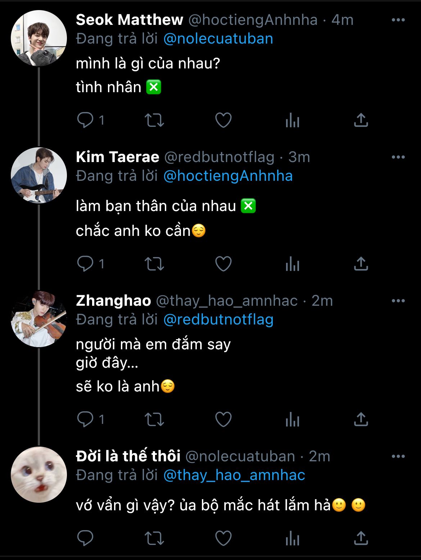Open more options on Kim Taerae's tweet
Screen dimensions: 421x560
pos(398,157)
